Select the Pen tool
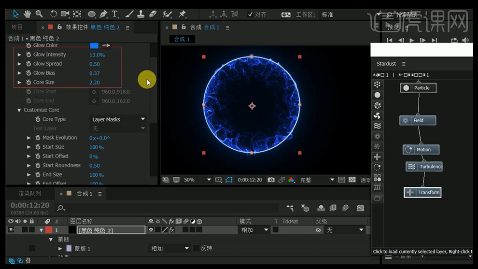 [103, 14]
